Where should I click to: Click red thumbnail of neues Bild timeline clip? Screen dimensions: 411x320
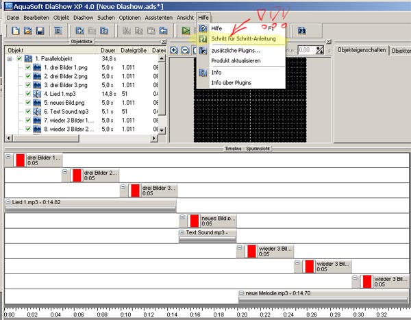click(x=194, y=220)
